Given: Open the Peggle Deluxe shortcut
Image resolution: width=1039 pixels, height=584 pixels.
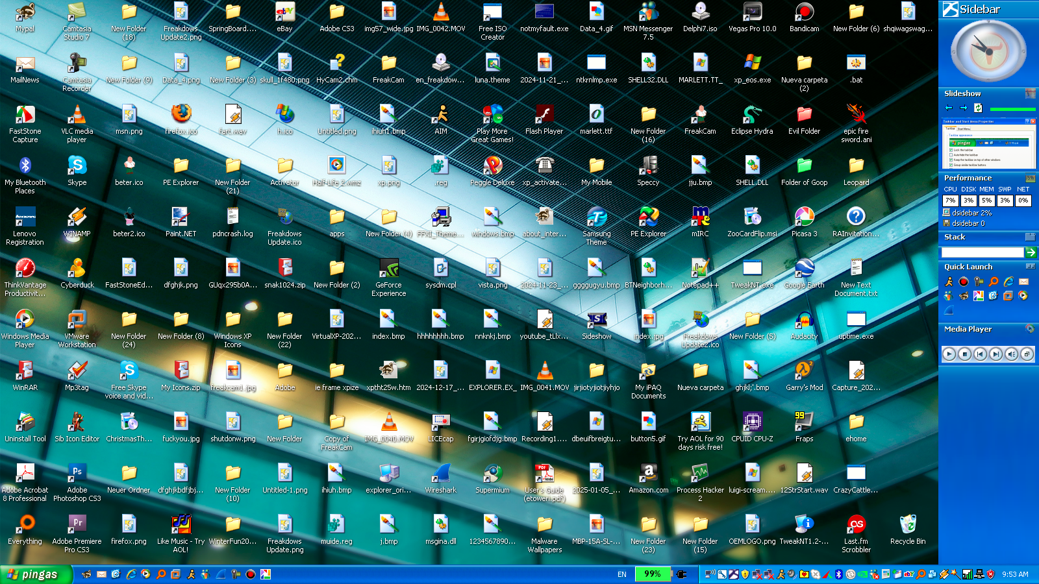Looking at the screenshot, I should [x=492, y=171].
